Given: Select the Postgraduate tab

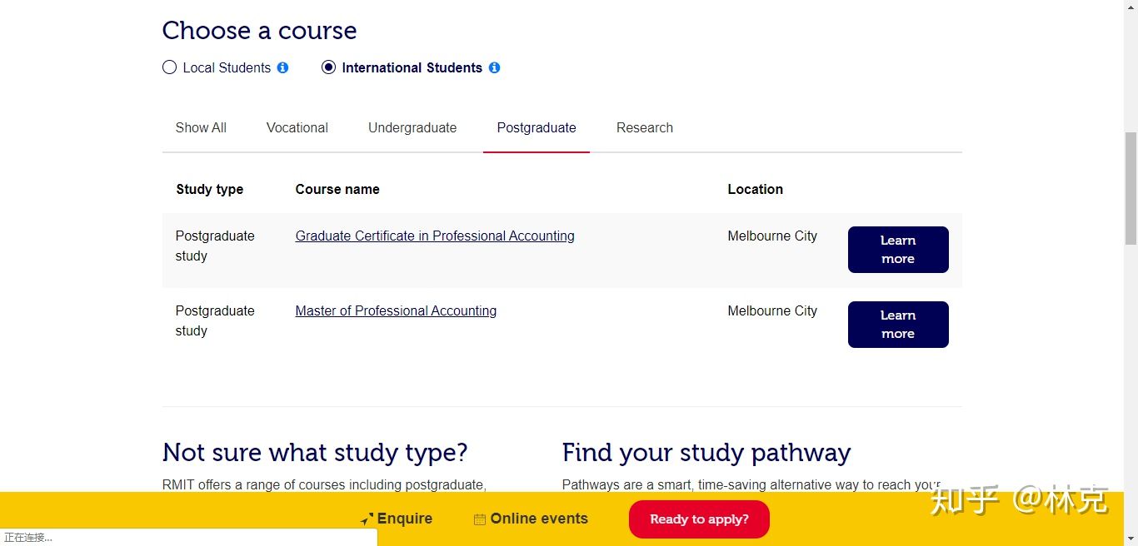Looking at the screenshot, I should click(x=537, y=127).
